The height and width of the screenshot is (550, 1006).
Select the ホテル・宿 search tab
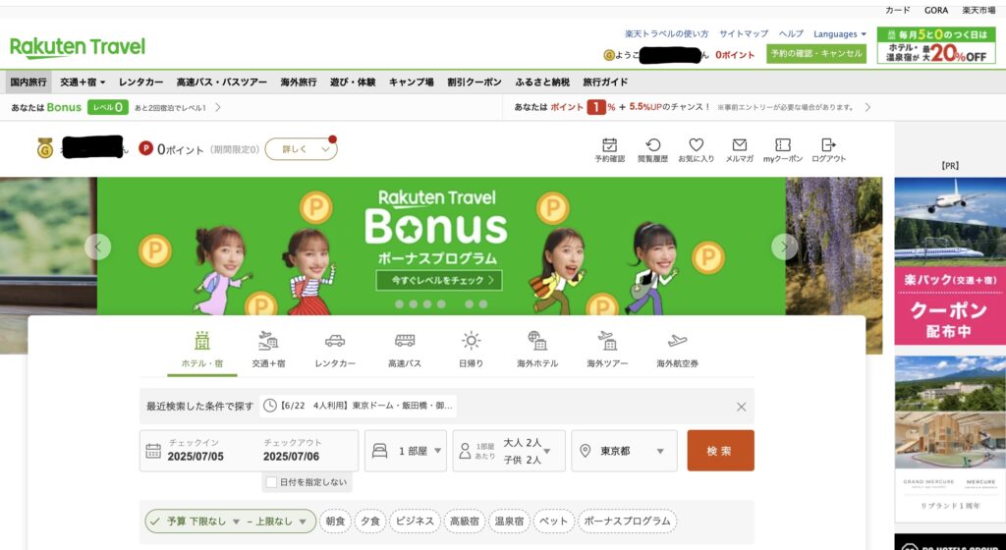point(202,350)
